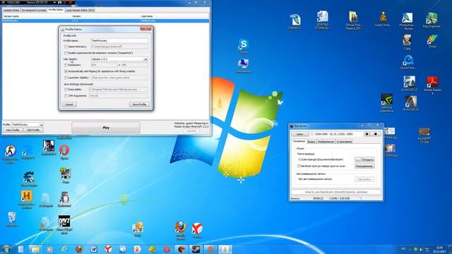Click the How to use Bandicam link
This screenshot has width=452, height=254.
(x=336, y=192)
